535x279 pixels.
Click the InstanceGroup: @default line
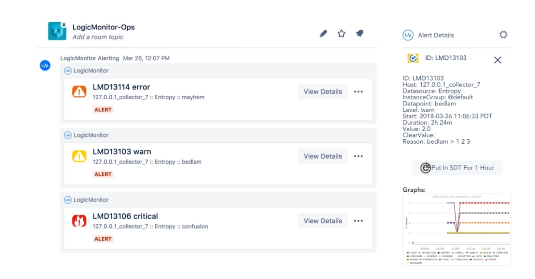[438, 97]
